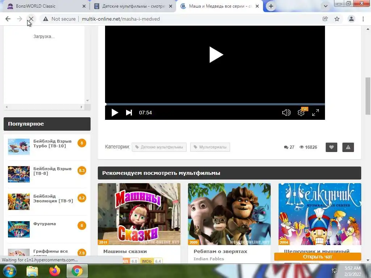
Task: Click the Машины сказки title link
Action: coord(125,252)
